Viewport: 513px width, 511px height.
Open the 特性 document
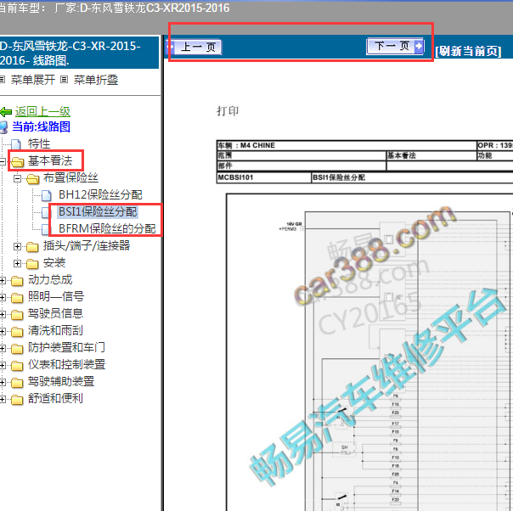click(39, 143)
